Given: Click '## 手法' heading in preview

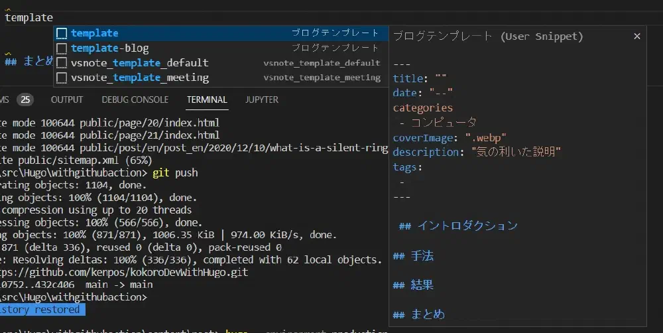Looking at the screenshot, I should [414, 255].
